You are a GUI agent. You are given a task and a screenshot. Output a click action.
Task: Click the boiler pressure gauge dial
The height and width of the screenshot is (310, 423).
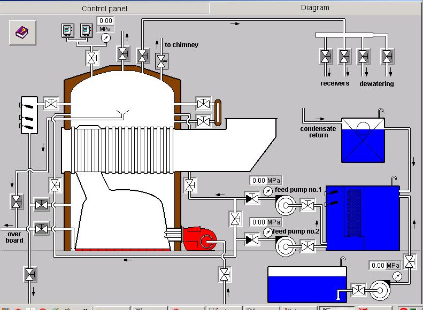pyautogui.click(x=105, y=38)
